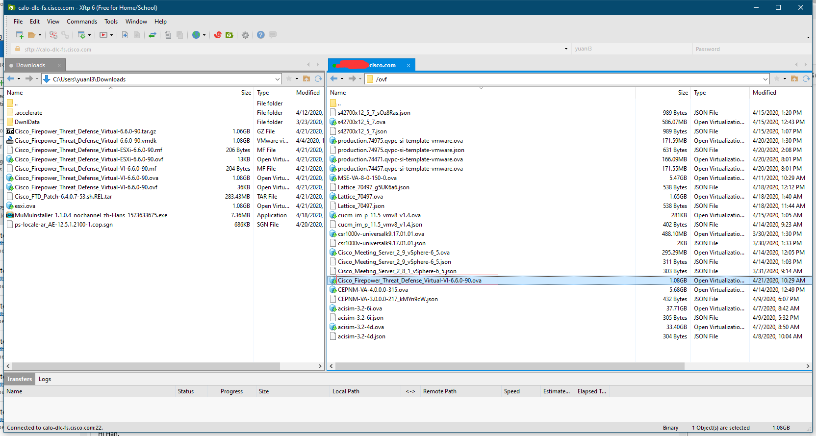Open dropdown arrow next to Open folder icon
This screenshot has height=436, width=816.
40,35
